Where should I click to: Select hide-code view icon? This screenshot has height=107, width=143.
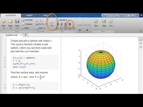point(141,47)
